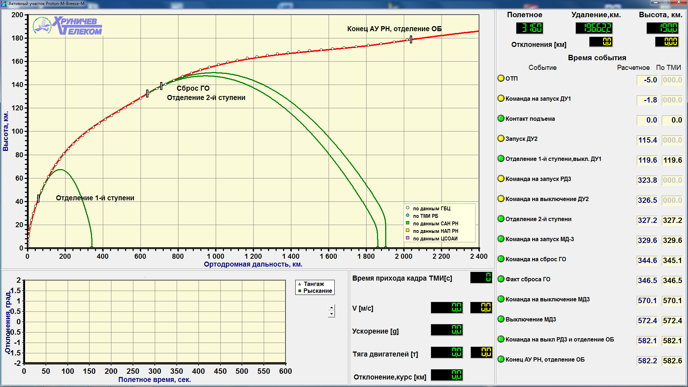Click the Факт сброса ГО indicator lamp

(501, 279)
